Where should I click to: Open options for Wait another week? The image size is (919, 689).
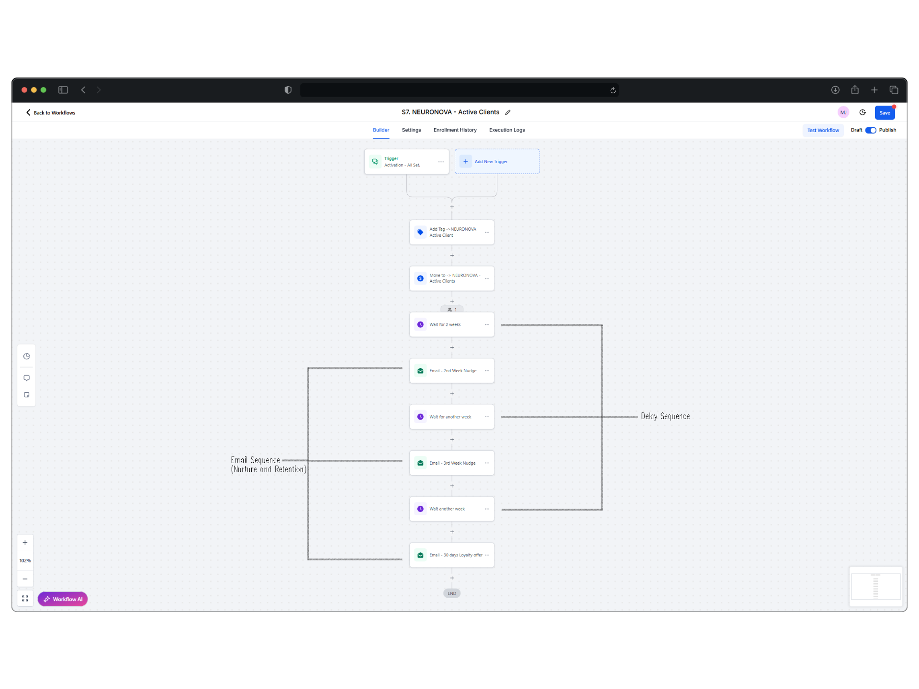487,509
